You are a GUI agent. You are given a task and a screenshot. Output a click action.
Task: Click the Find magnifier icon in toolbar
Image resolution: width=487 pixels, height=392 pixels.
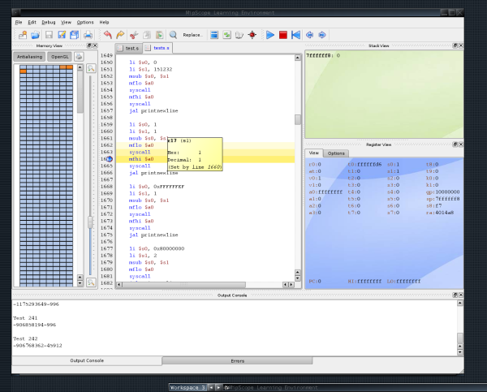tap(173, 35)
